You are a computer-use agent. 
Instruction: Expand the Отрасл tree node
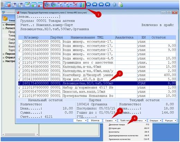(3, 57)
